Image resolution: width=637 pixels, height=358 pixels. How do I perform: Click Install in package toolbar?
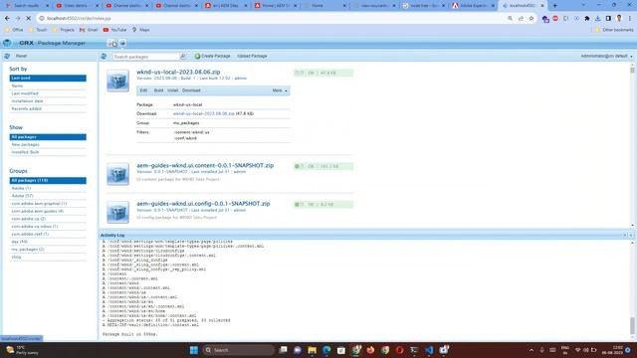pos(172,90)
